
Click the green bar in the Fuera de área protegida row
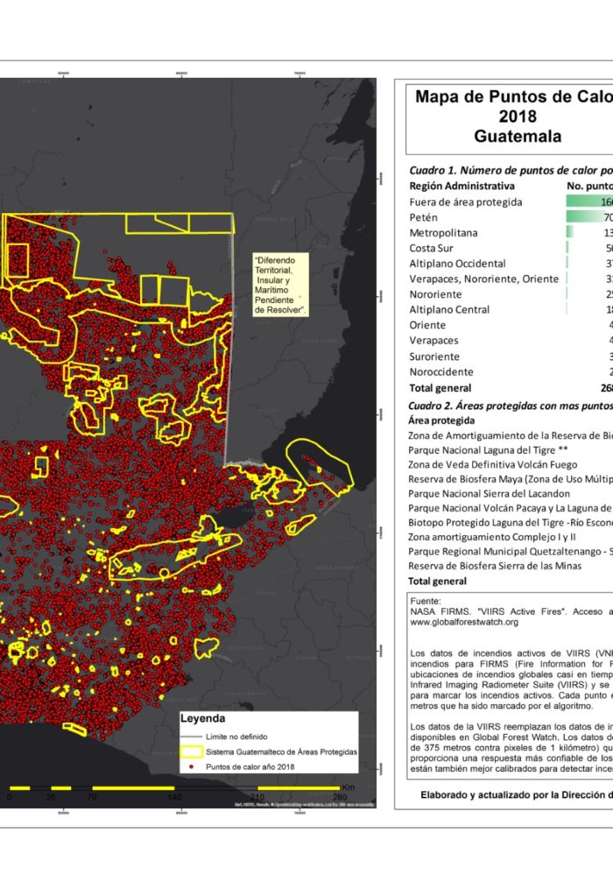coord(589,201)
